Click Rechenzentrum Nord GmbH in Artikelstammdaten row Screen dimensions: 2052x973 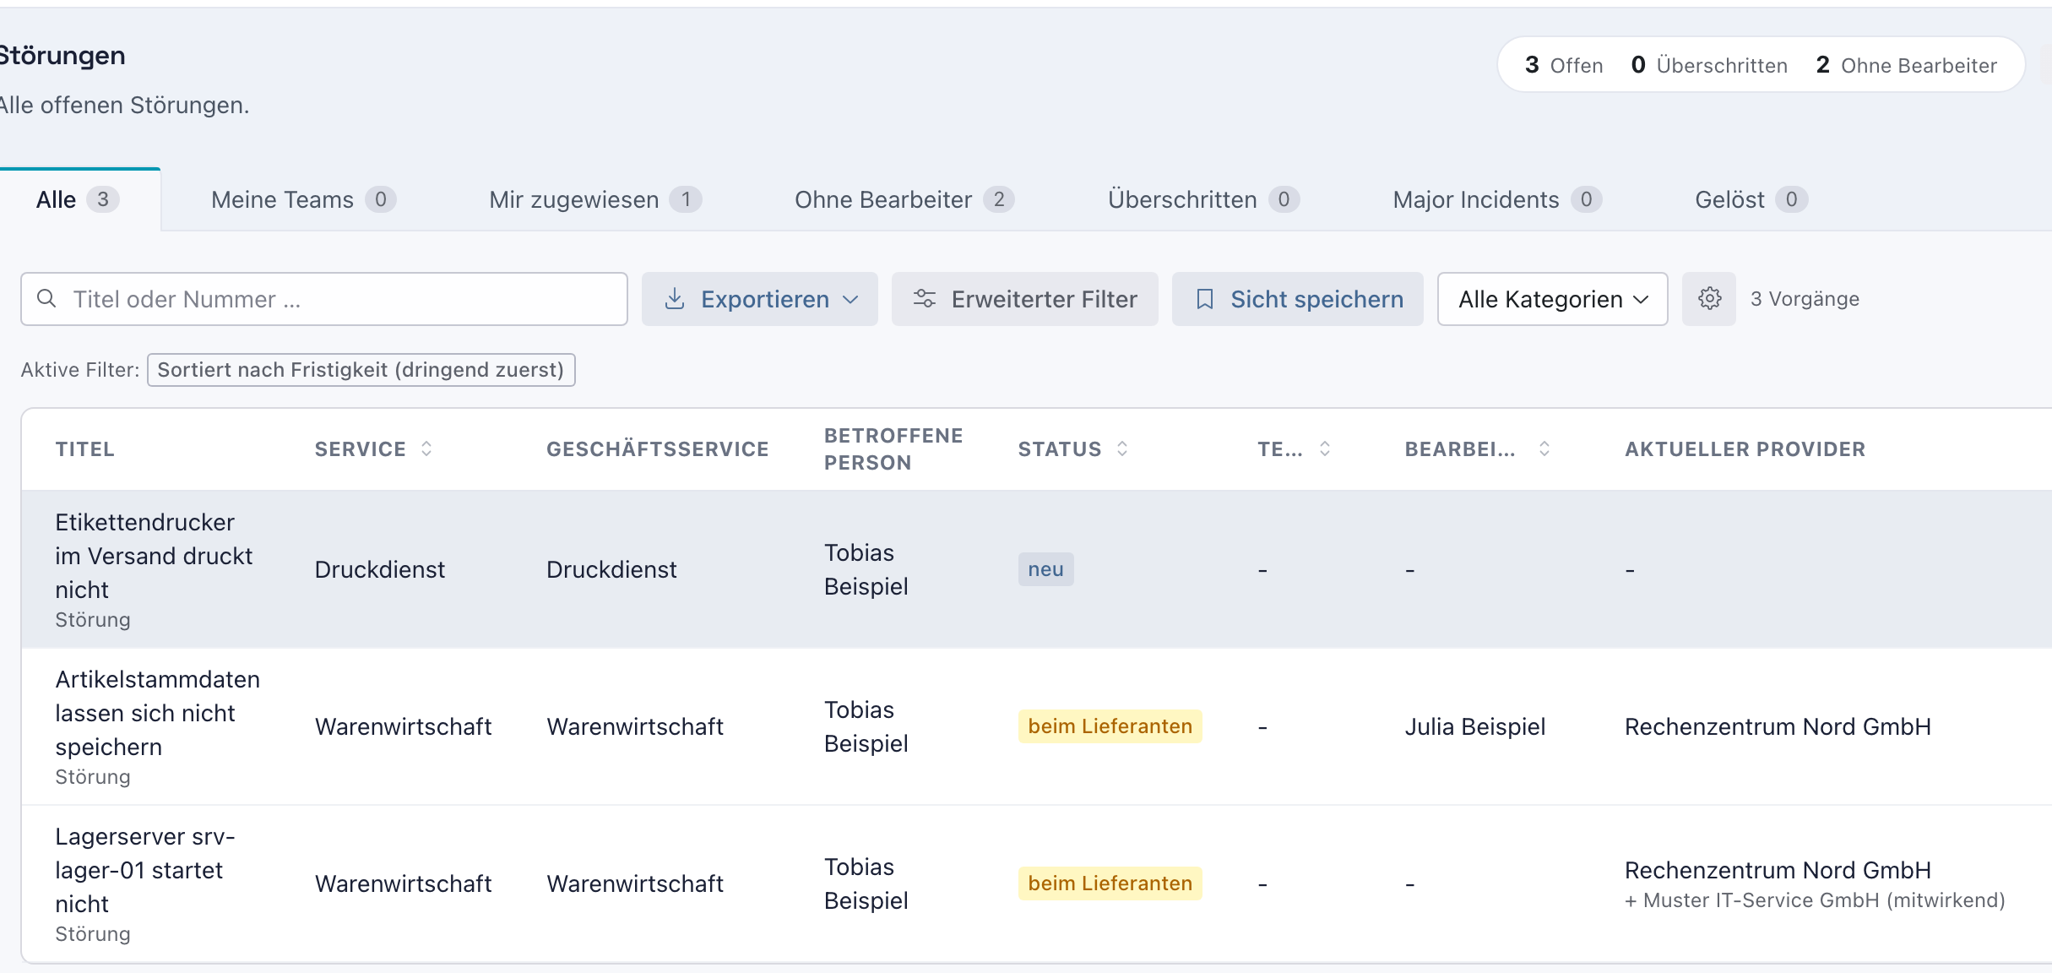point(1778,726)
